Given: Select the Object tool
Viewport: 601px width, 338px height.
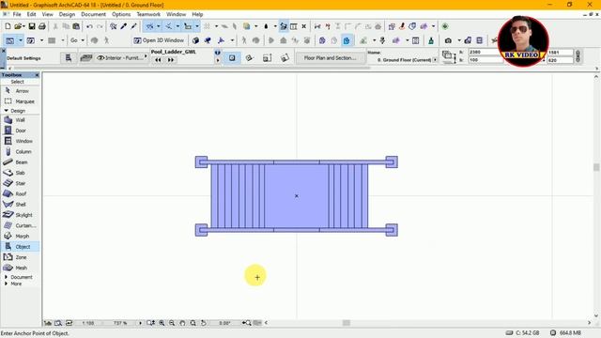Looking at the screenshot, I should [x=20, y=247].
